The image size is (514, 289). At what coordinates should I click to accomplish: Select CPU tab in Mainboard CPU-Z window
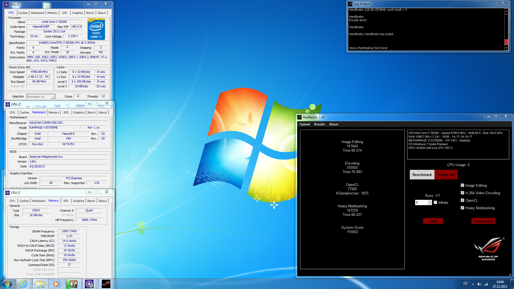coord(12,112)
